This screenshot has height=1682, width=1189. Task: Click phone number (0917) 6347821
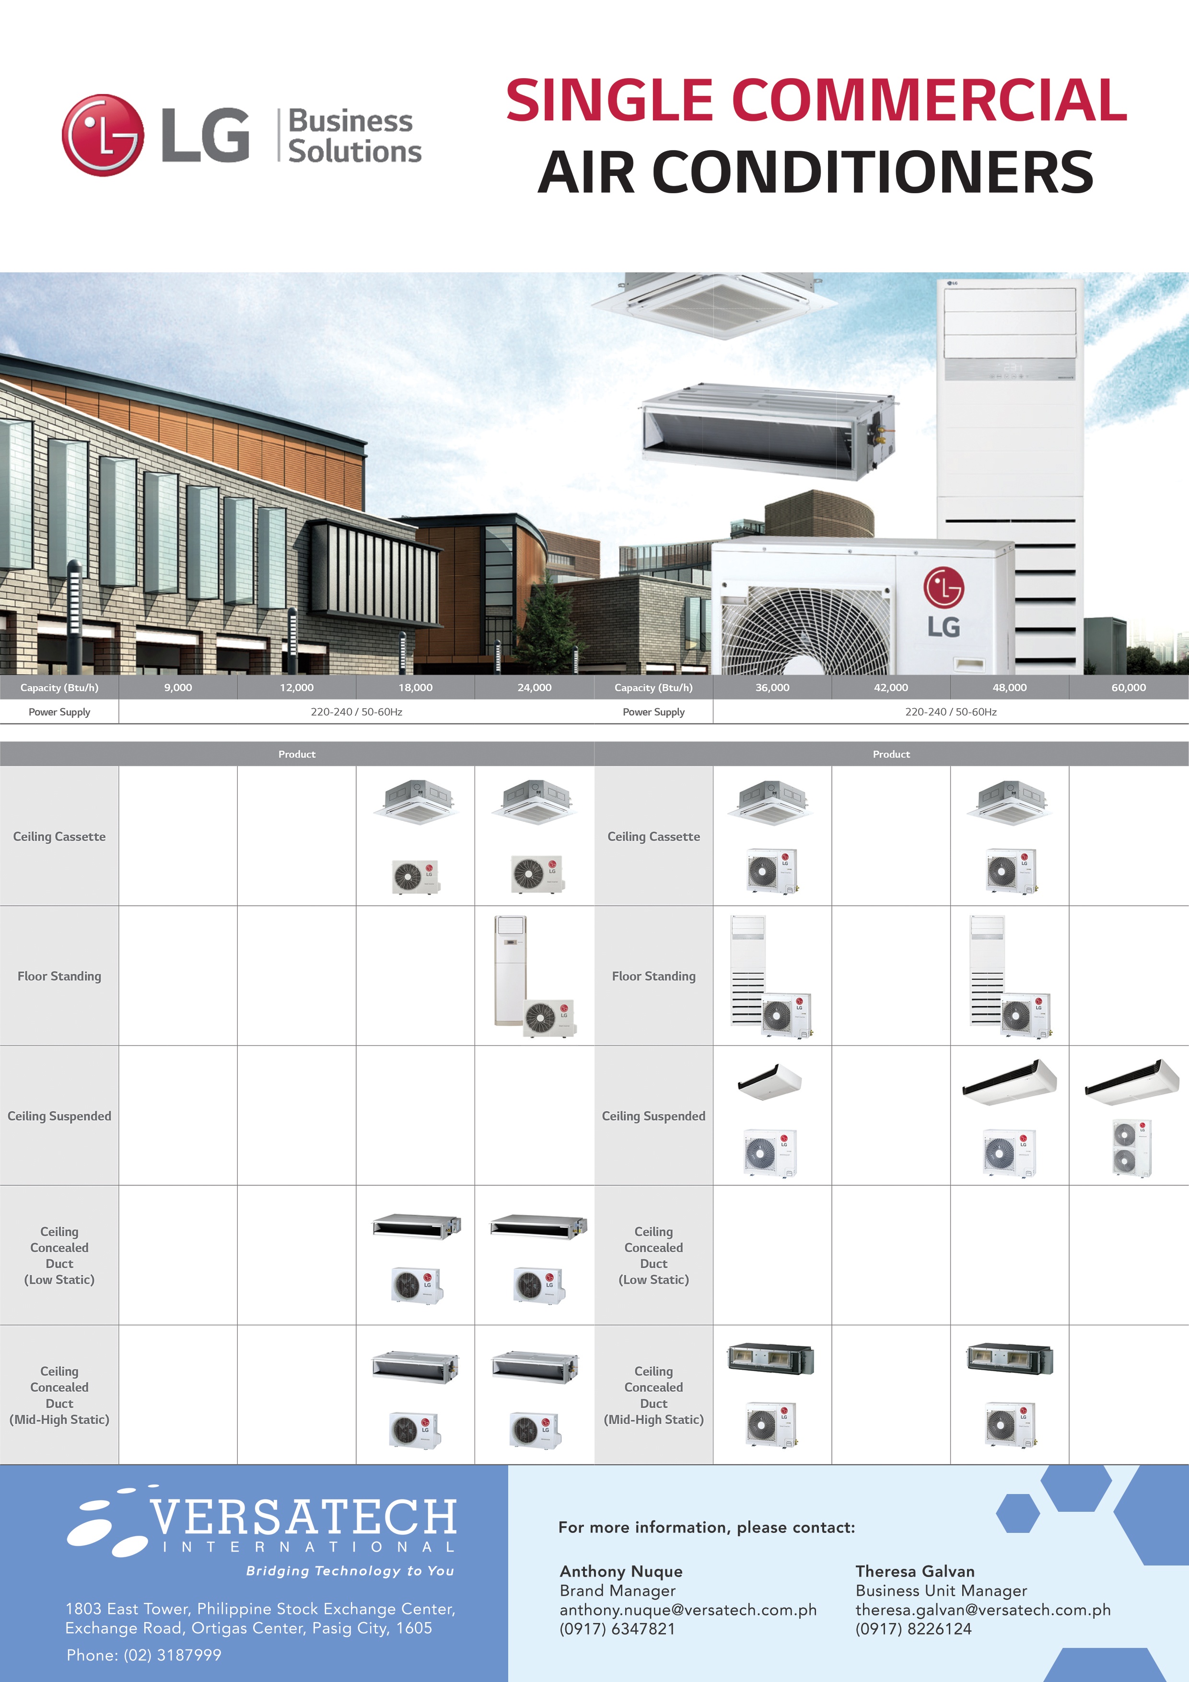click(x=618, y=1628)
